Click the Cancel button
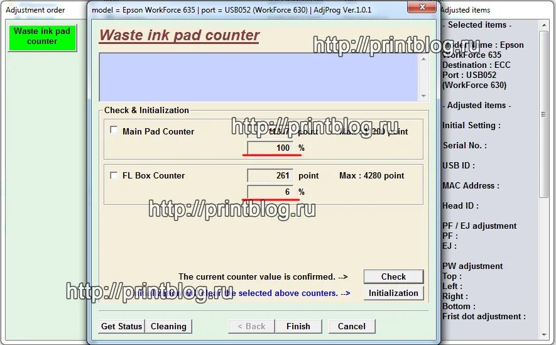 click(351, 326)
